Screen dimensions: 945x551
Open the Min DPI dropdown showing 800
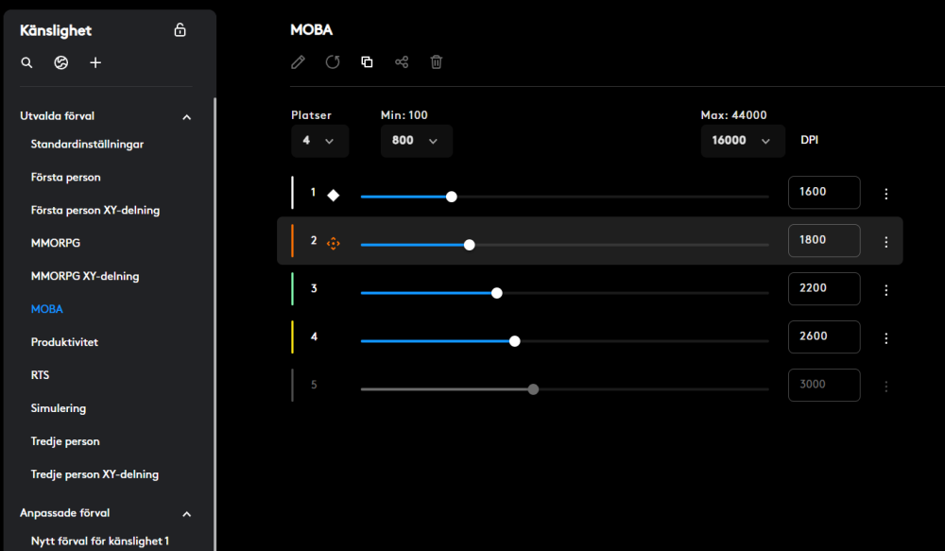[416, 141]
